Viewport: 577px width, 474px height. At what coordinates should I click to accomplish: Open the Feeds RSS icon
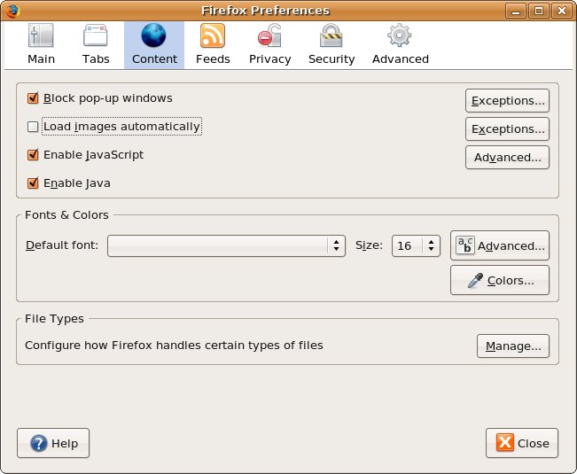[213, 35]
